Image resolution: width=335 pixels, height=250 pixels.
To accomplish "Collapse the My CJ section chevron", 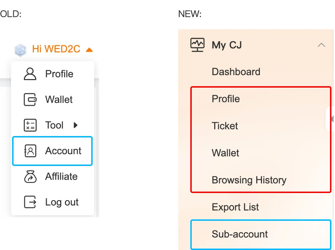I will click(321, 45).
